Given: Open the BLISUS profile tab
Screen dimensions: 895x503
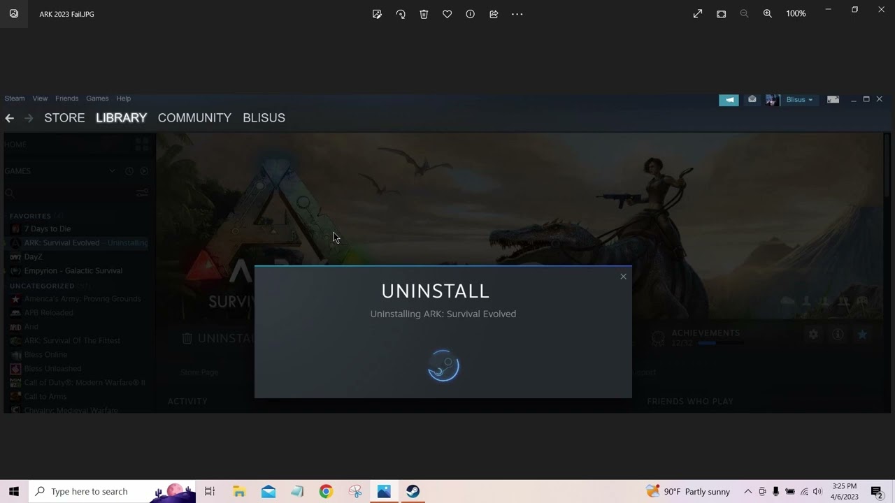Looking at the screenshot, I should pyautogui.click(x=264, y=118).
